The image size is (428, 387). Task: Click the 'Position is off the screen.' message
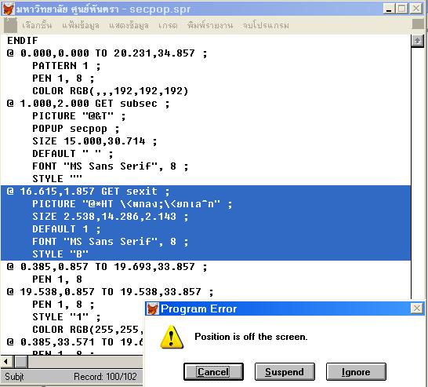click(x=251, y=337)
